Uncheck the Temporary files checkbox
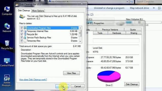The image size is (162, 91). (22, 40)
